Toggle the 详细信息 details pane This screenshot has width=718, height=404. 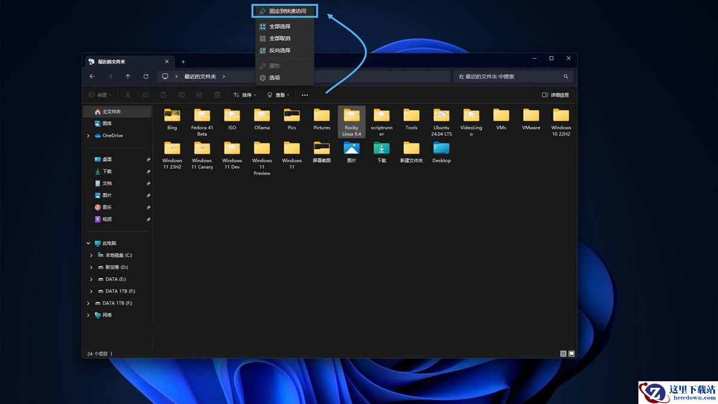tap(555, 95)
